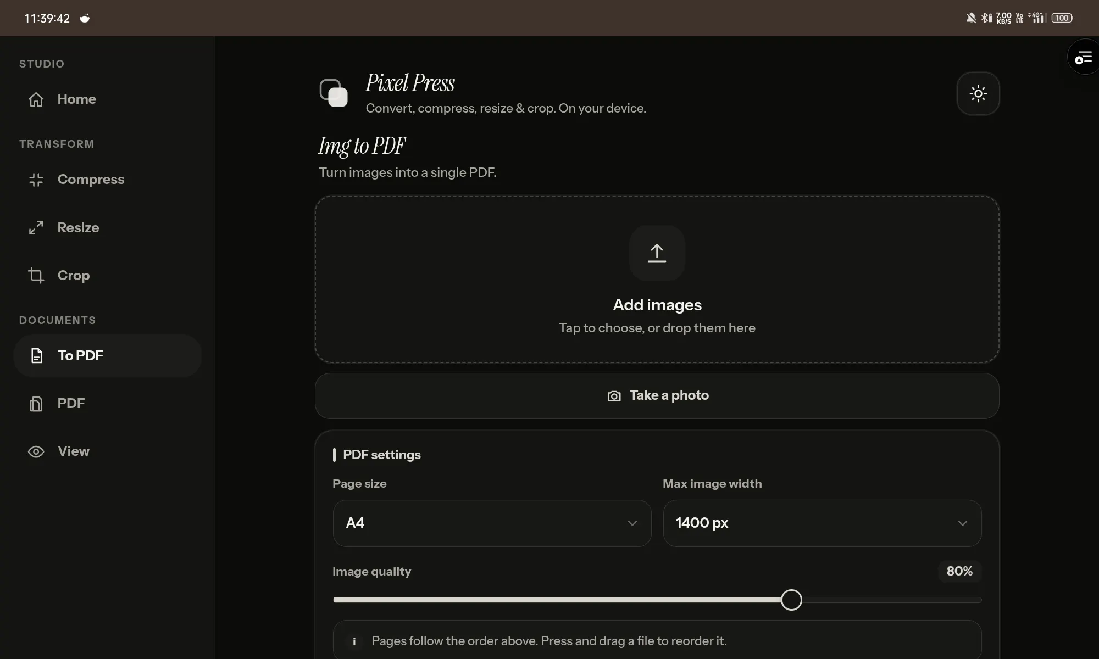Open the Page size A4 dropdown
The width and height of the screenshot is (1099, 659).
[x=492, y=523]
